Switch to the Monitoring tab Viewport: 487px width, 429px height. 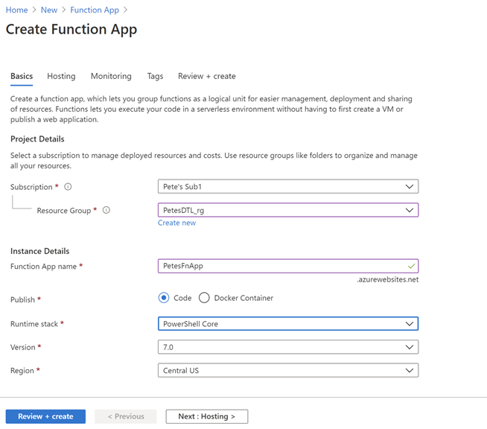(x=111, y=76)
